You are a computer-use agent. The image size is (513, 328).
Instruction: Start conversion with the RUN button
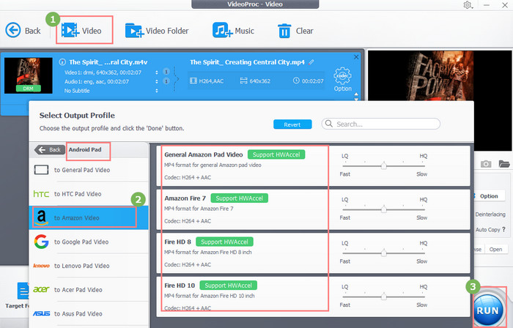click(488, 310)
